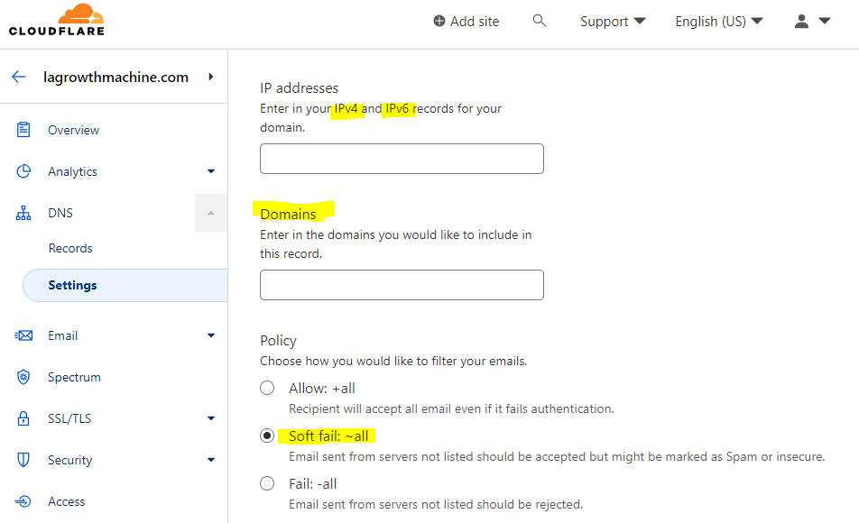Select the Fail: -all policy
The width and height of the screenshot is (859, 523).
tap(267, 483)
